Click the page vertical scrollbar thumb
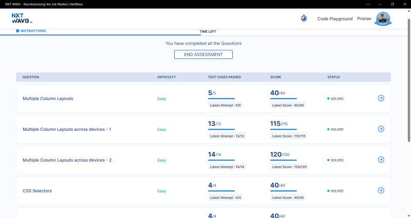Screen dimensions: 411x218 tap(408, 81)
